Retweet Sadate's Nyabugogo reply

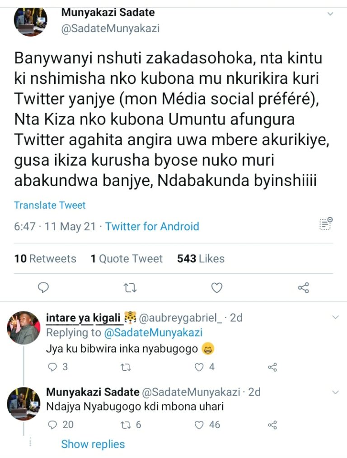(127, 425)
